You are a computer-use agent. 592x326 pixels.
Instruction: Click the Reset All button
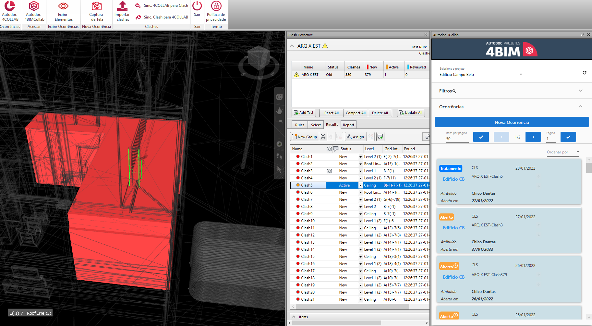tap(332, 113)
